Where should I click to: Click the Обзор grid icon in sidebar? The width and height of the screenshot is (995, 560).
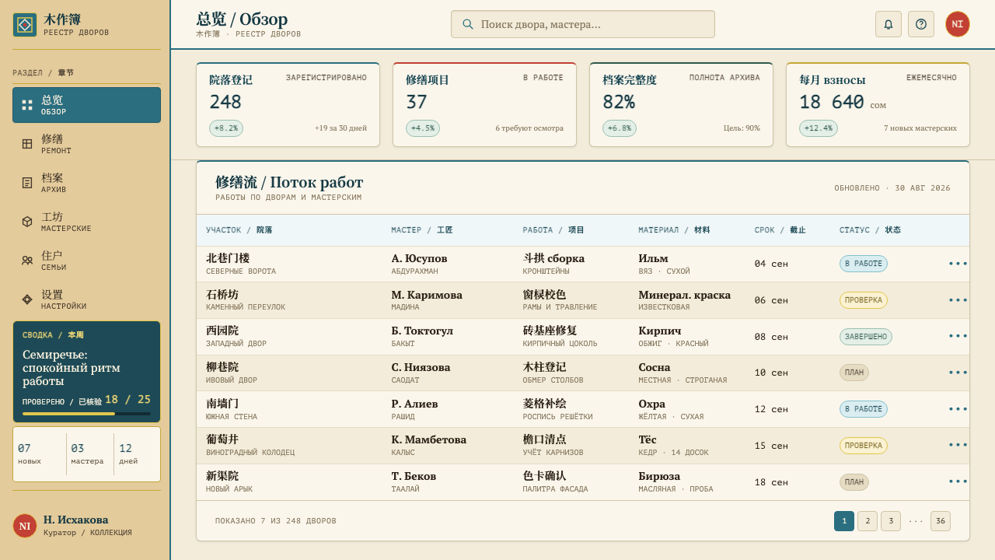pos(27,105)
